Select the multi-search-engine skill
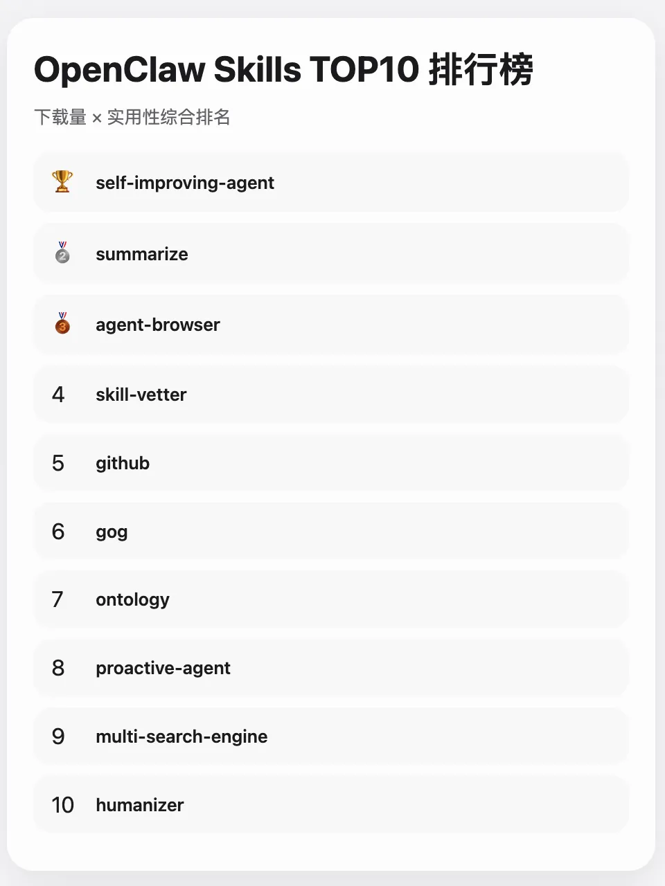 coord(331,736)
